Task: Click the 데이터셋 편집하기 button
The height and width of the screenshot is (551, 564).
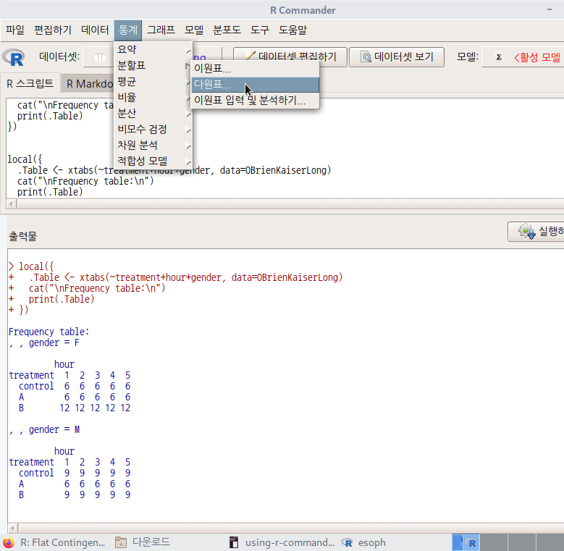Action: click(x=290, y=56)
